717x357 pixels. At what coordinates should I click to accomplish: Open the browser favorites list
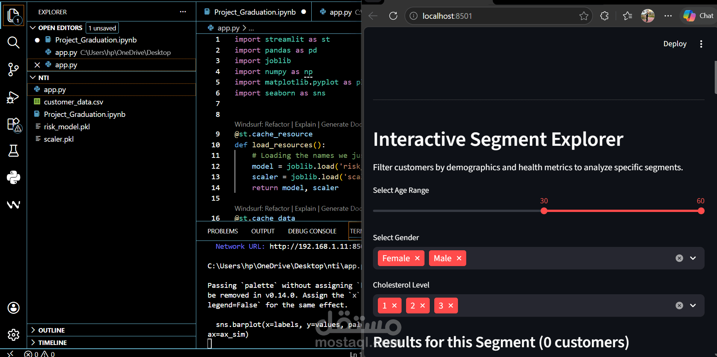click(628, 16)
